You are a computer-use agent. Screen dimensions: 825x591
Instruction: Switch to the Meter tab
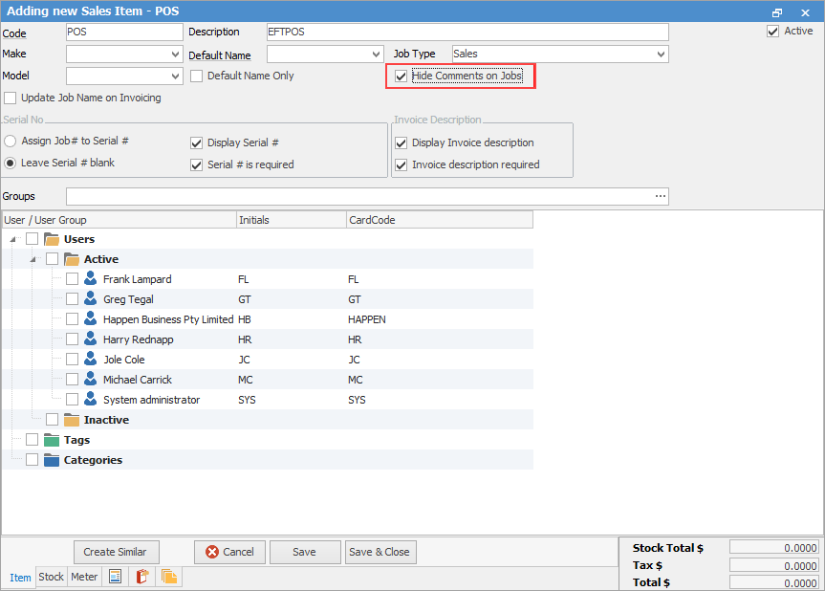84,577
